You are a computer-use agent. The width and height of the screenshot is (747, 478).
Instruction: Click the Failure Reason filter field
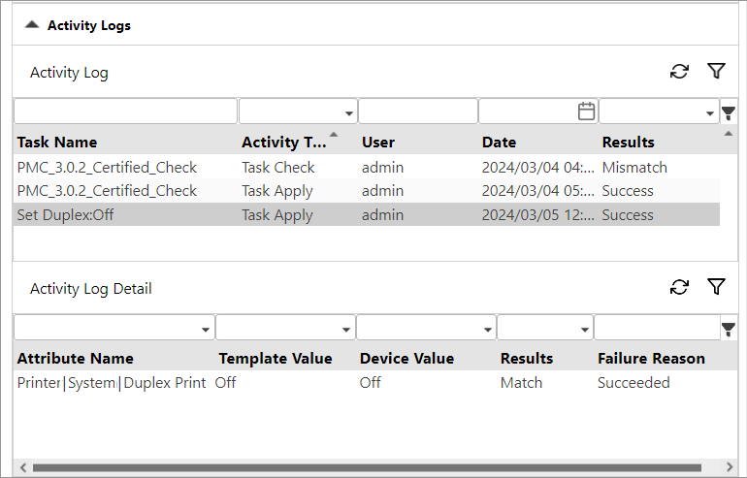point(658,328)
